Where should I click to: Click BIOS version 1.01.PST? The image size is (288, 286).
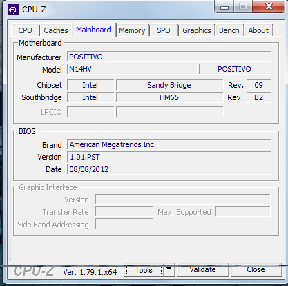pyautogui.click(x=169, y=157)
